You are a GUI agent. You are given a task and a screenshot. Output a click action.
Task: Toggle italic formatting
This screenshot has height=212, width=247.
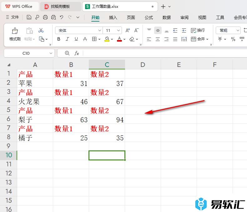coord(68,39)
